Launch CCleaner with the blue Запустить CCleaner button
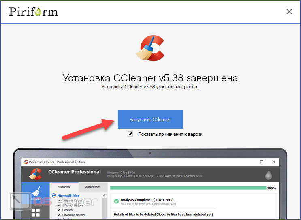The width and height of the screenshot is (301, 220). pos(150,120)
